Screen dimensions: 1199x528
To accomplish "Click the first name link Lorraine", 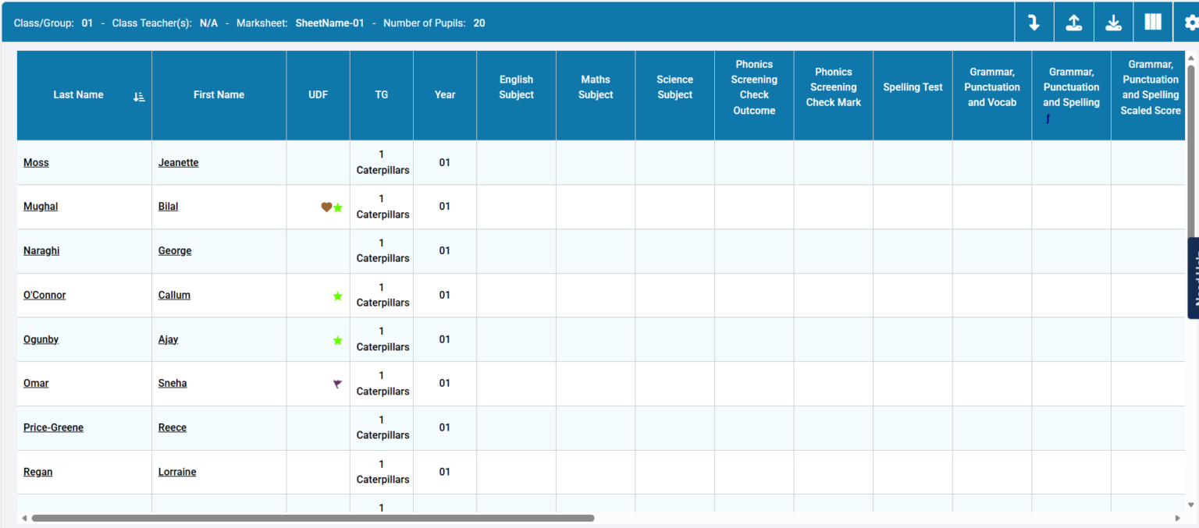I will click(x=177, y=472).
